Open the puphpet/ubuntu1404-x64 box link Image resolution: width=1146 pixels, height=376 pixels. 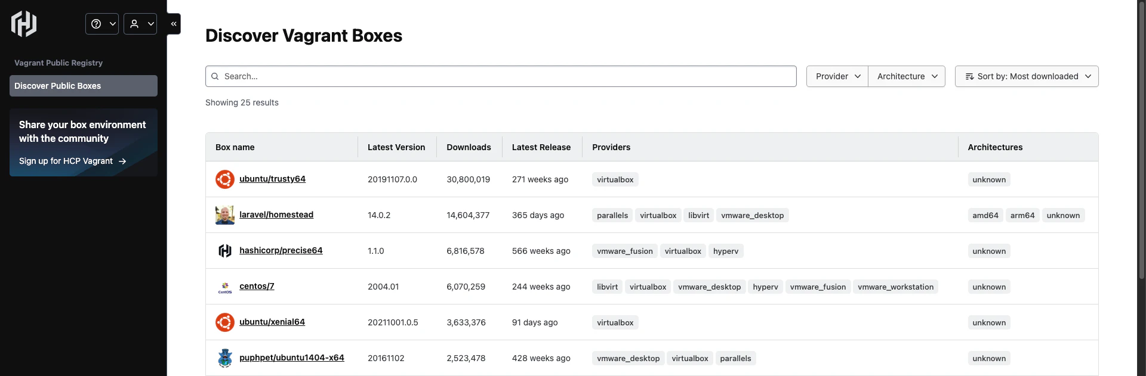coord(292,358)
